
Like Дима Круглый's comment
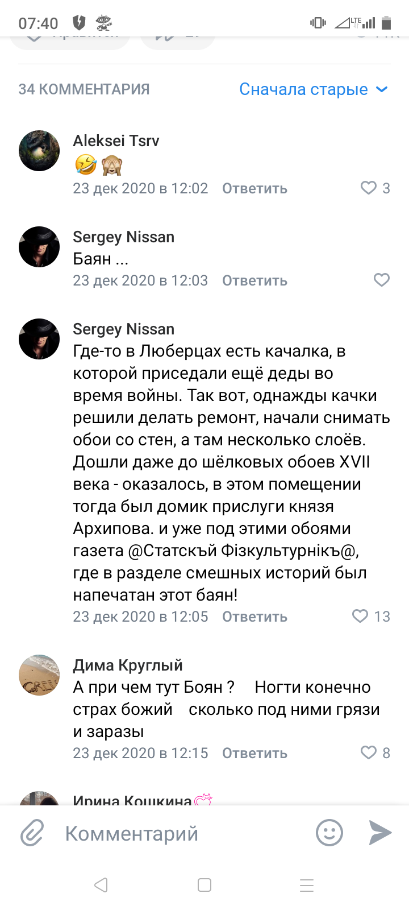[x=369, y=752]
